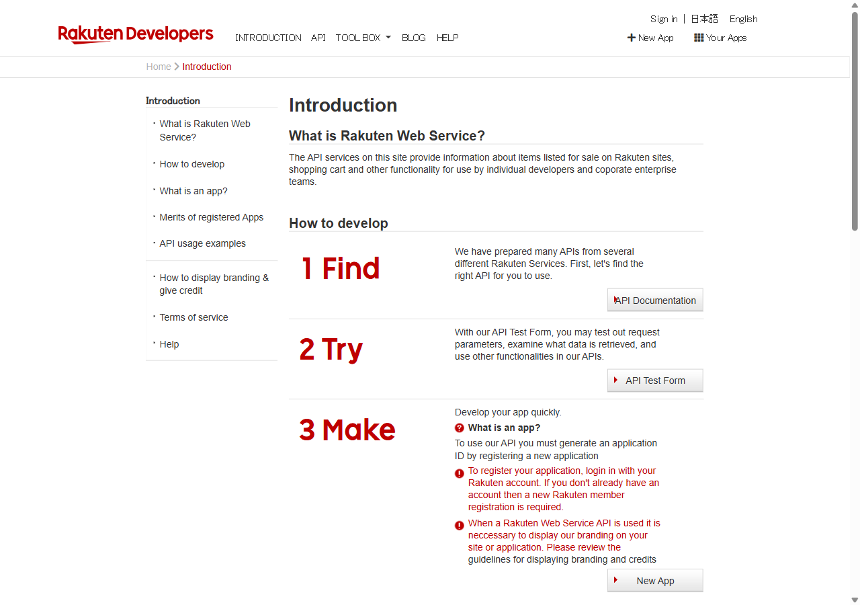Screen dimensions: 860x605
Task: Select 'Terms of service' in the sidebar
Action: click(193, 317)
